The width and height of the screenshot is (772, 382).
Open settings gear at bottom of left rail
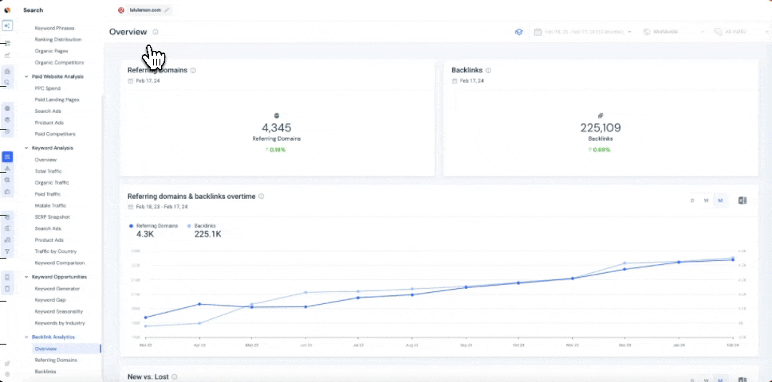pyautogui.click(x=7, y=374)
